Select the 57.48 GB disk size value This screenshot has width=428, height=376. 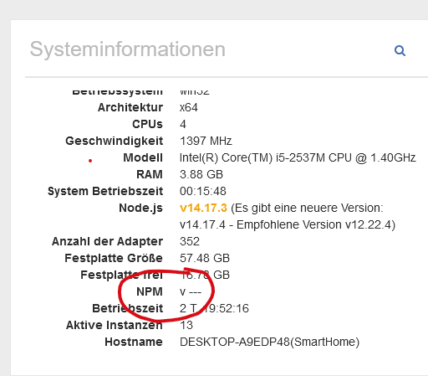pos(205,258)
